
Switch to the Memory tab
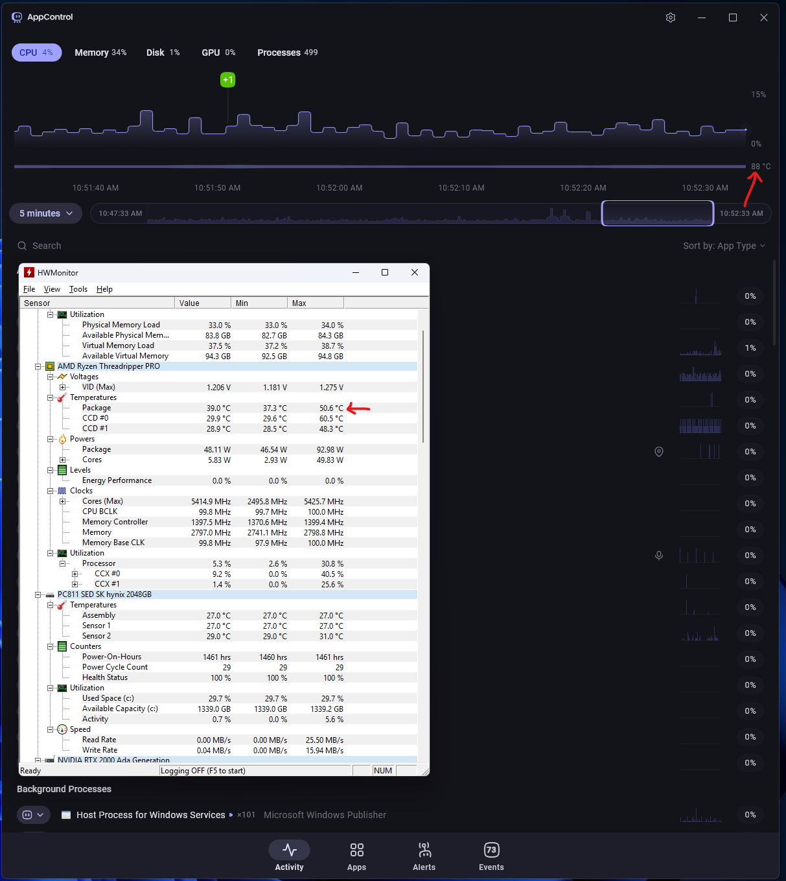click(100, 53)
